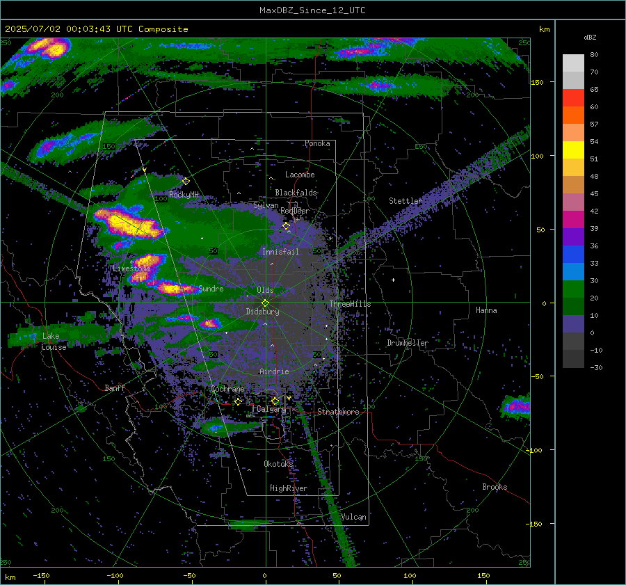Click the dBZ legend heading
This screenshot has height=585, width=626.
590,37
